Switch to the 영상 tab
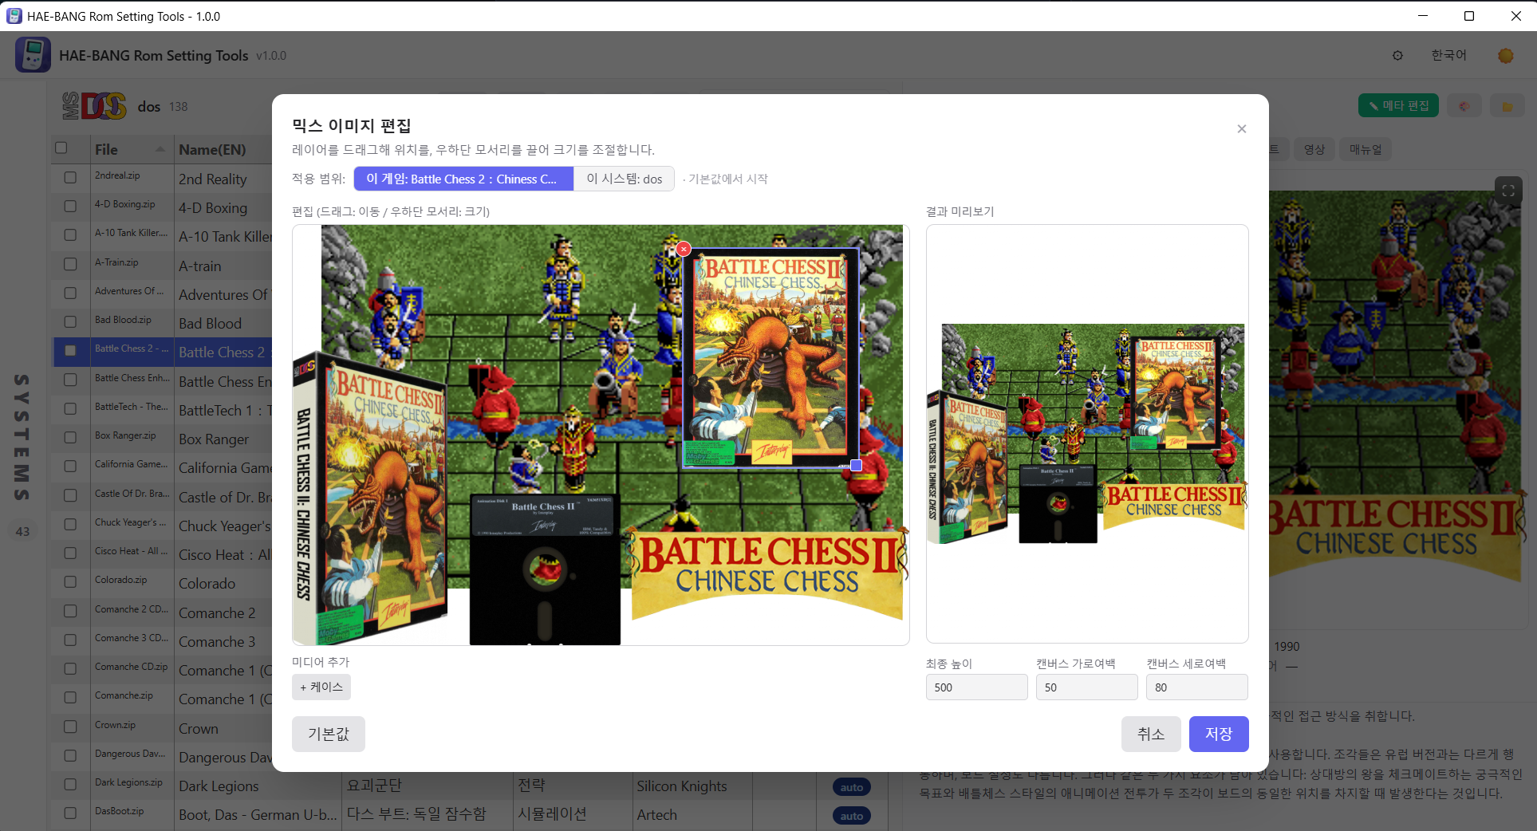The width and height of the screenshot is (1537, 831). coord(1314,149)
